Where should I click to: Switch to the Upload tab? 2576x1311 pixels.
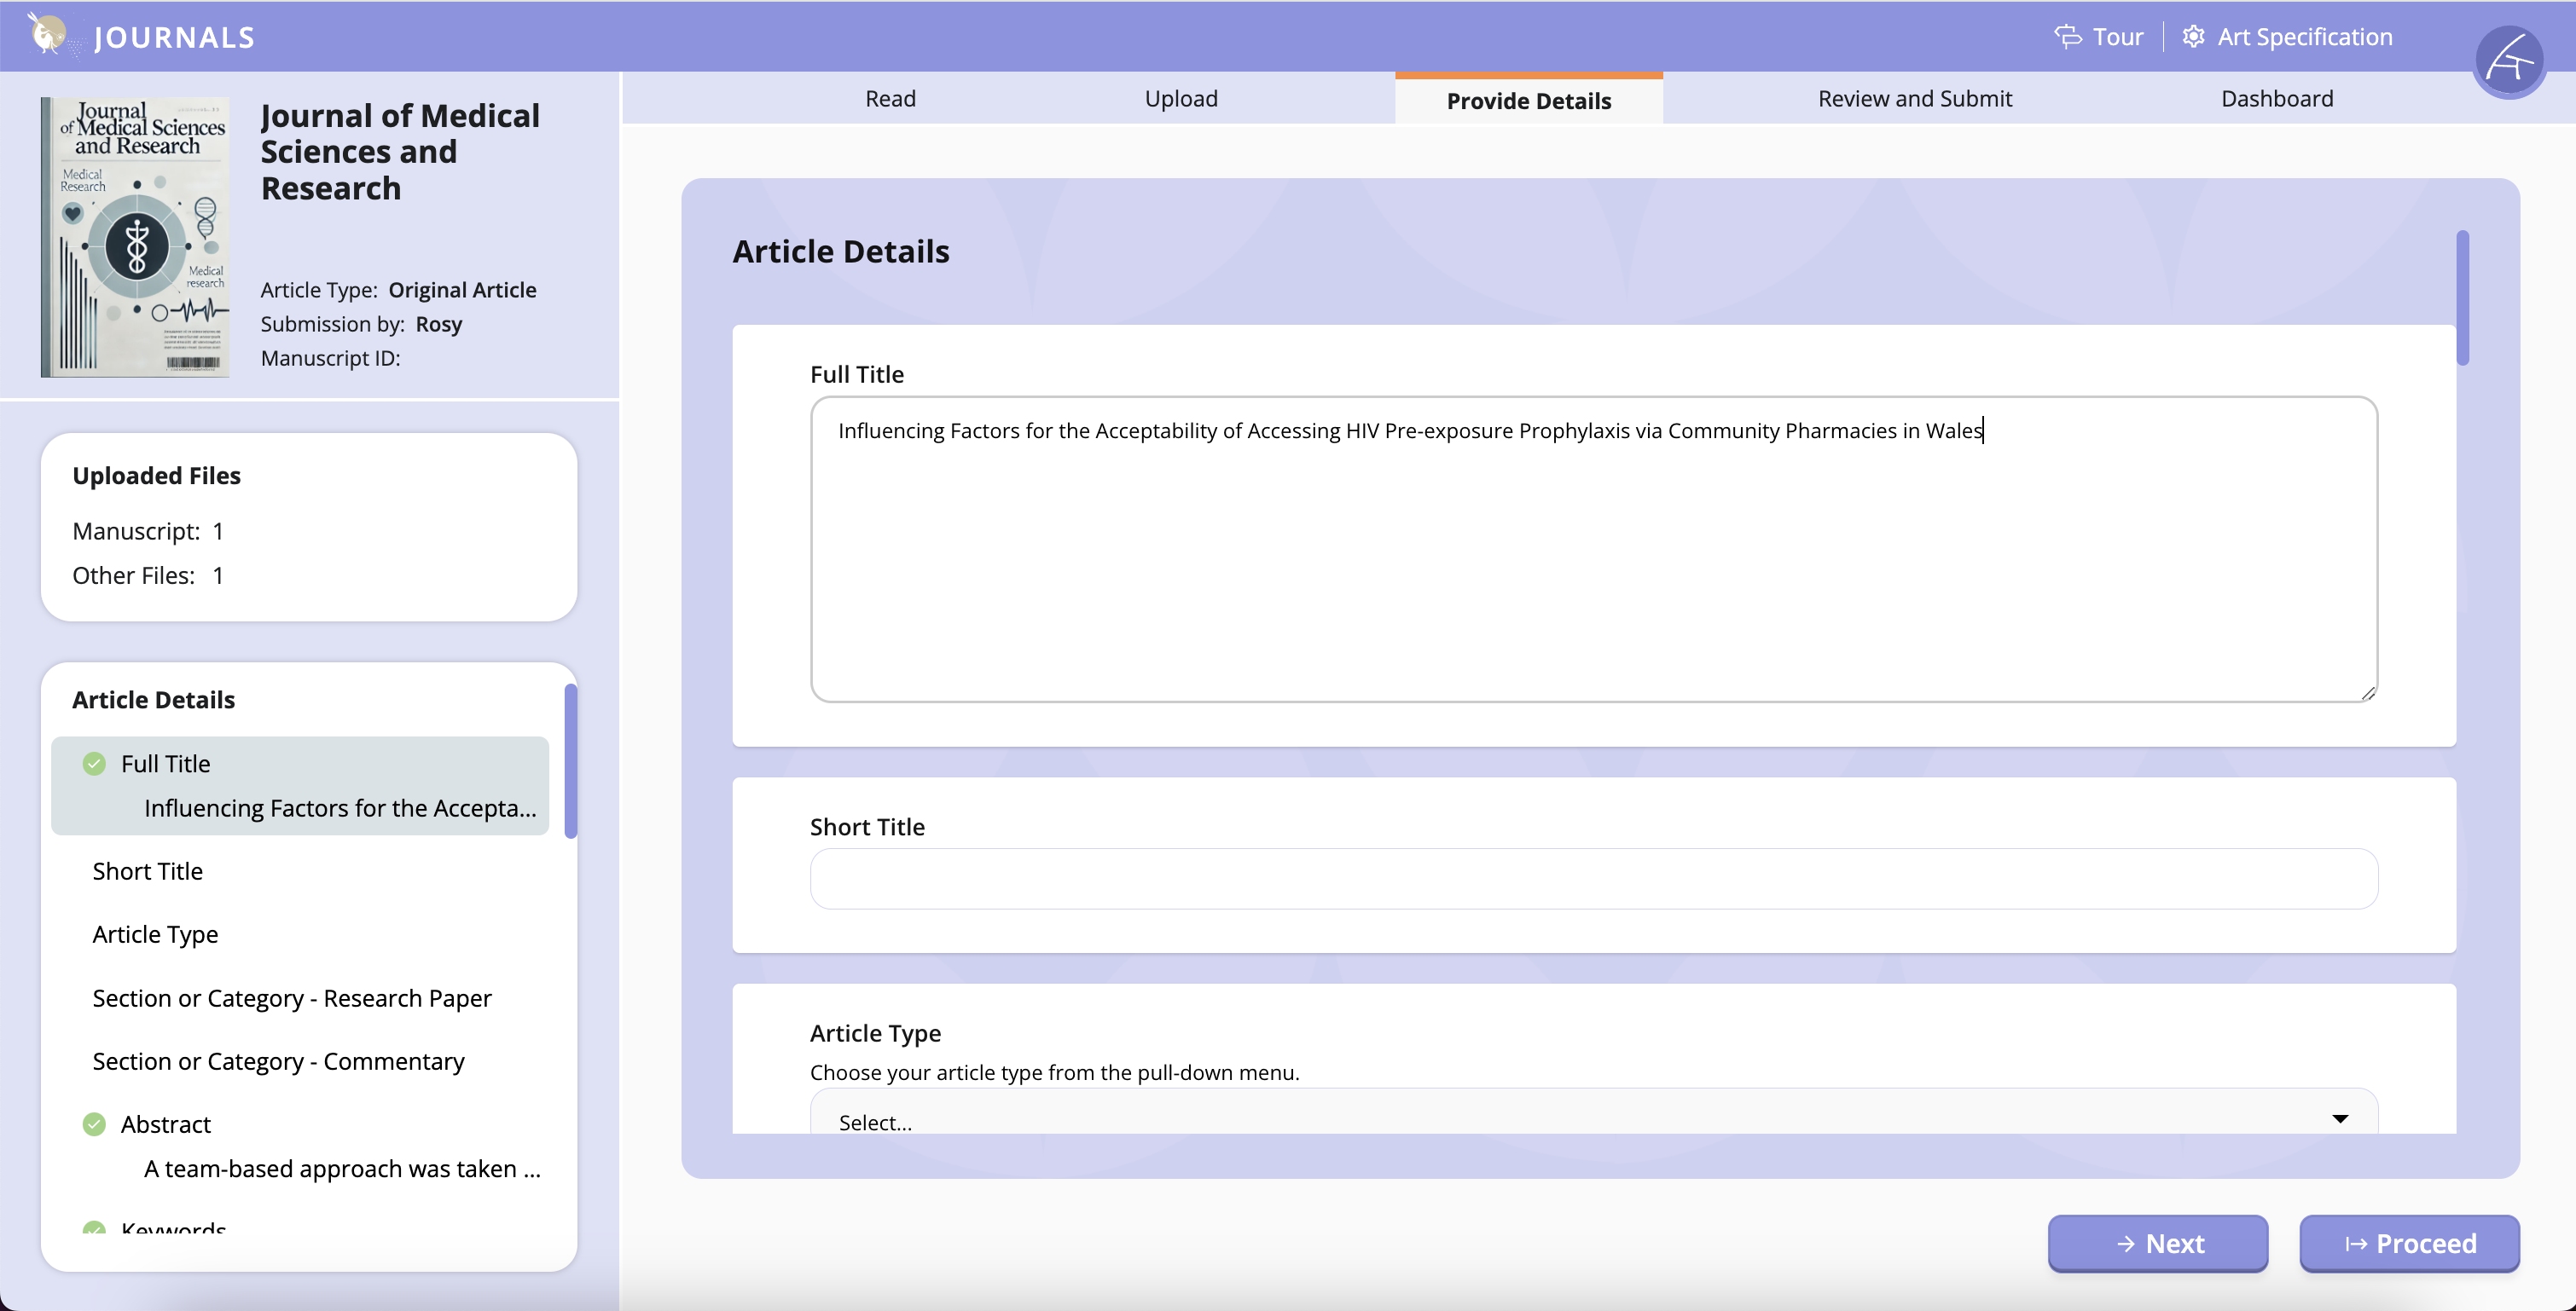(1181, 98)
